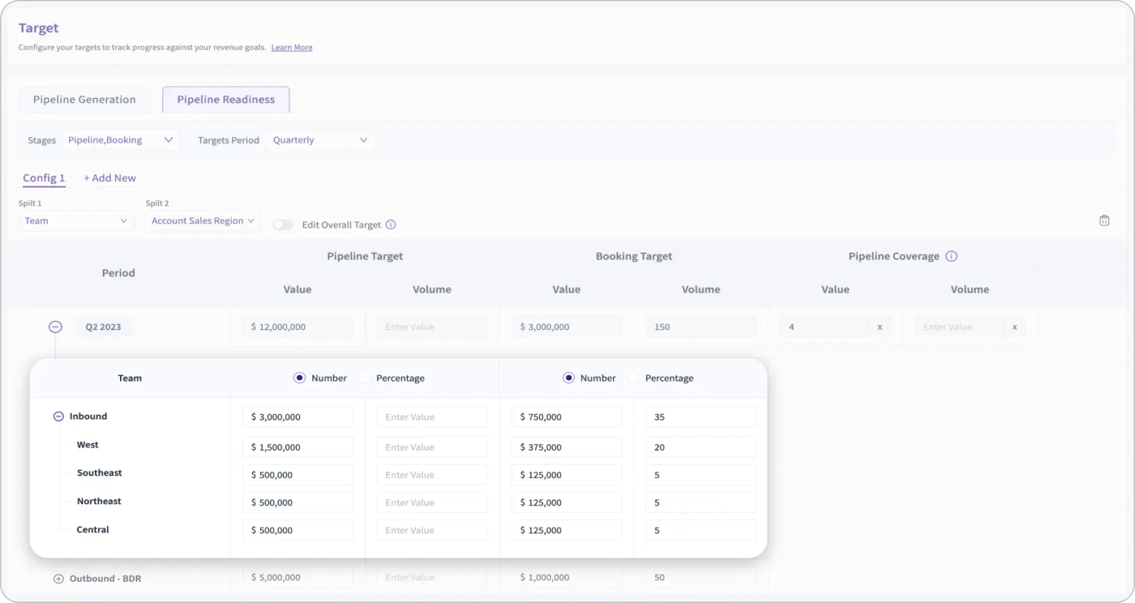Click Q2 2023 pipeline volume Enter Value field
1135x603 pixels.
(432, 327)
